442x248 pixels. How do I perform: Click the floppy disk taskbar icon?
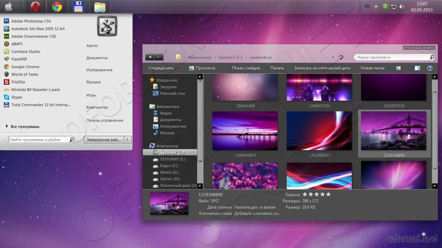tap(79, 7)
